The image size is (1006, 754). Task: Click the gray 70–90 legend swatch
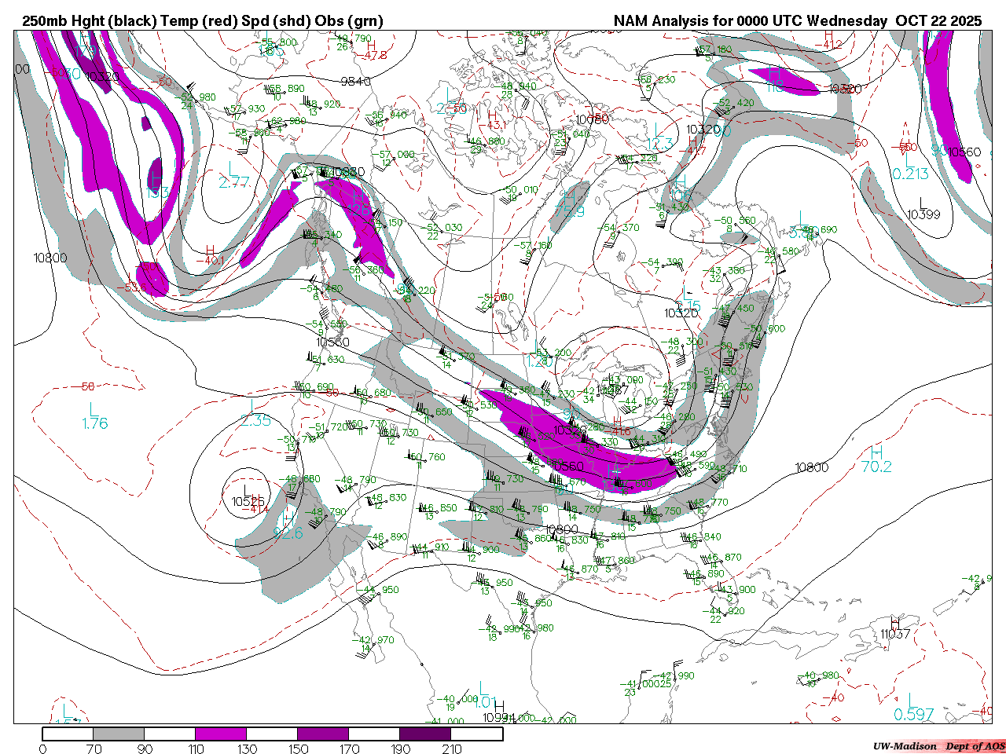point(119,734)
